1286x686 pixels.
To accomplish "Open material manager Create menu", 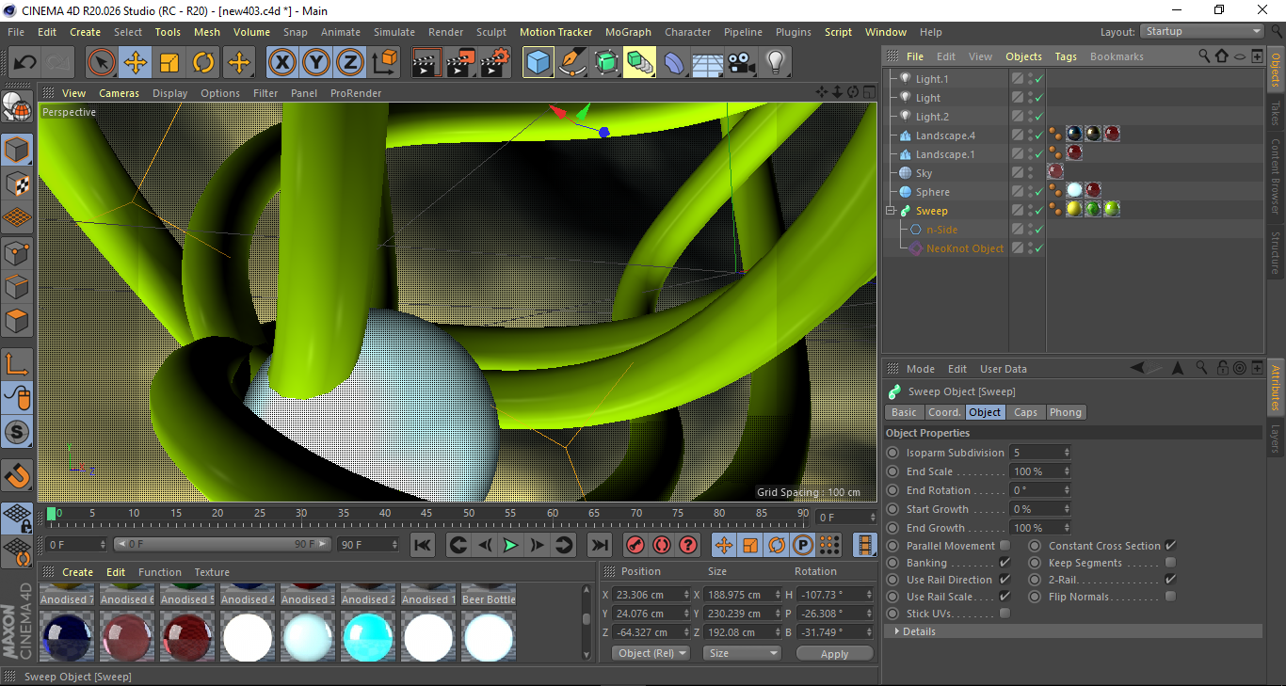I will [78, 572].
